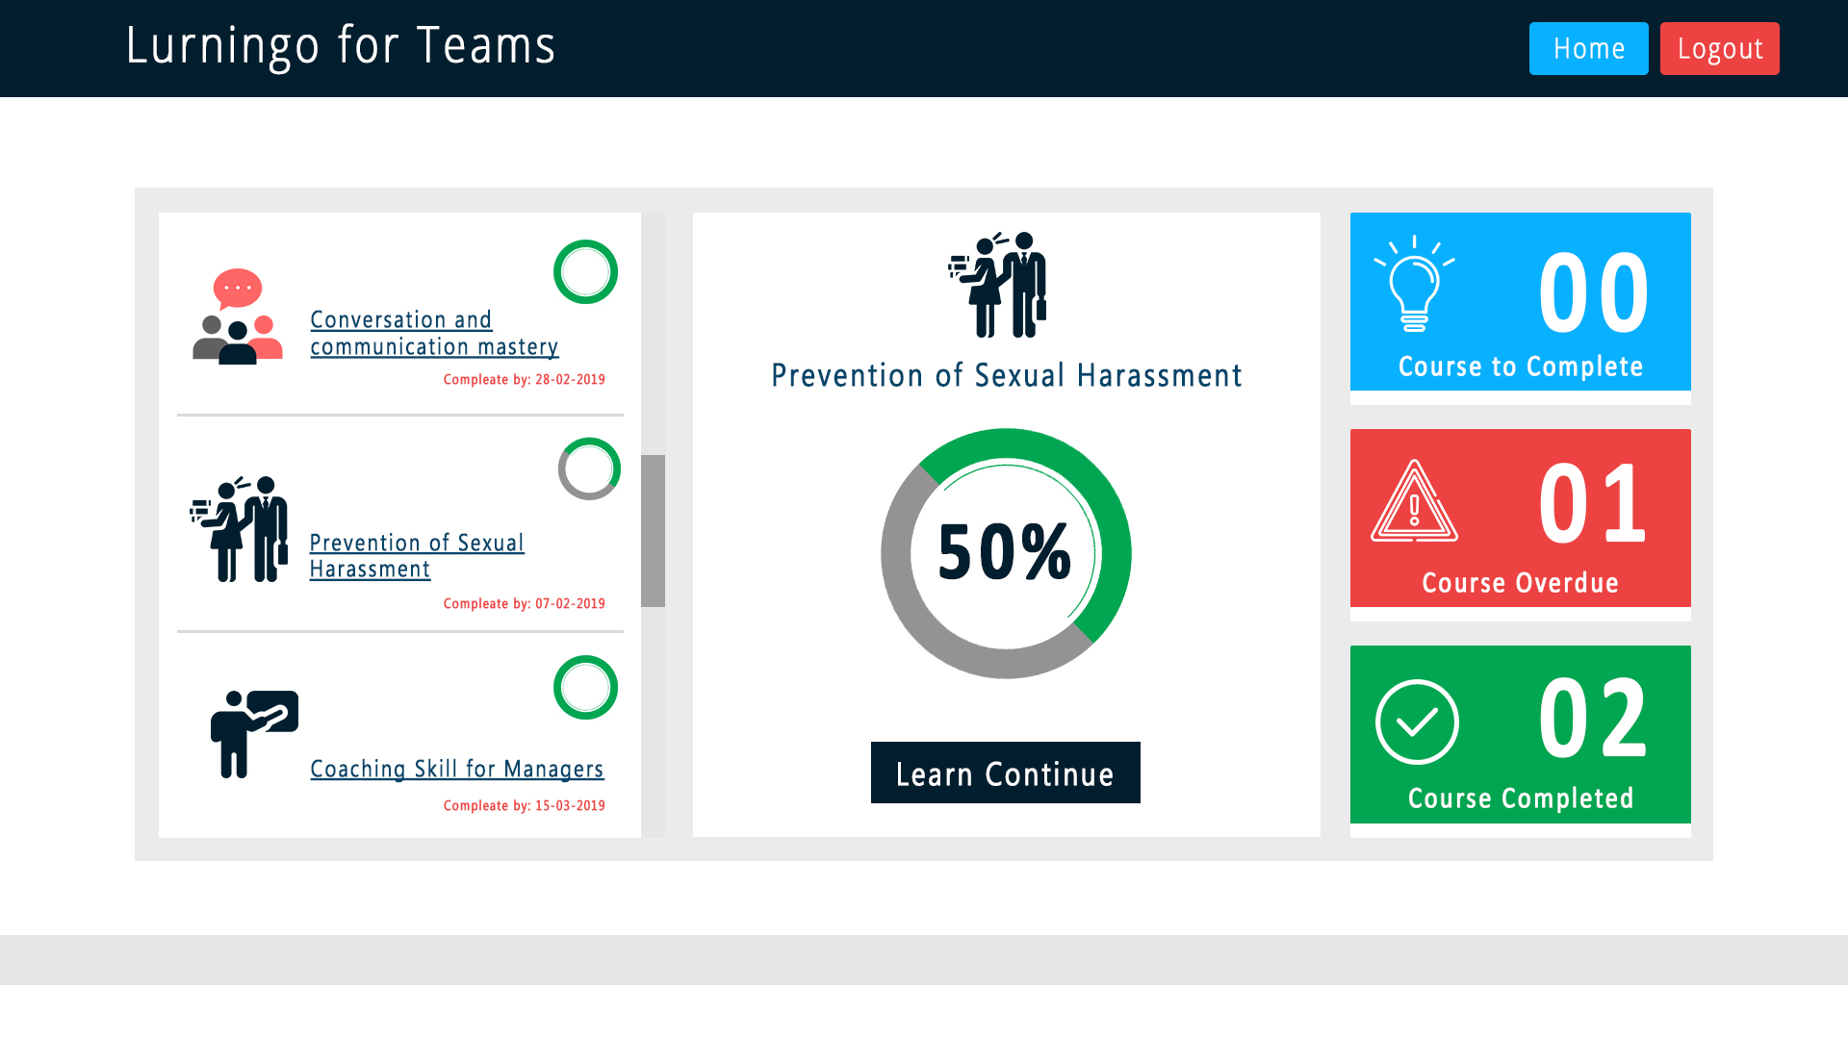Click the checkmark icon on Course Completed card
The image size is (1848, 1039).
pos(1415,722)
